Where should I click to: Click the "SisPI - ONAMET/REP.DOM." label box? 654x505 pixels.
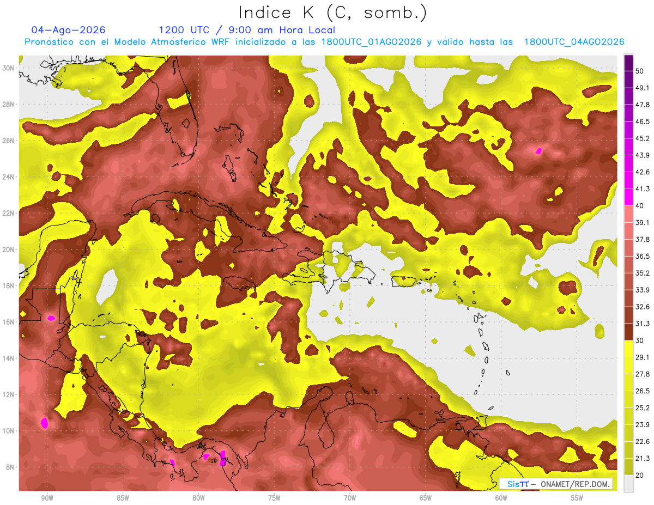pos(556,484)
